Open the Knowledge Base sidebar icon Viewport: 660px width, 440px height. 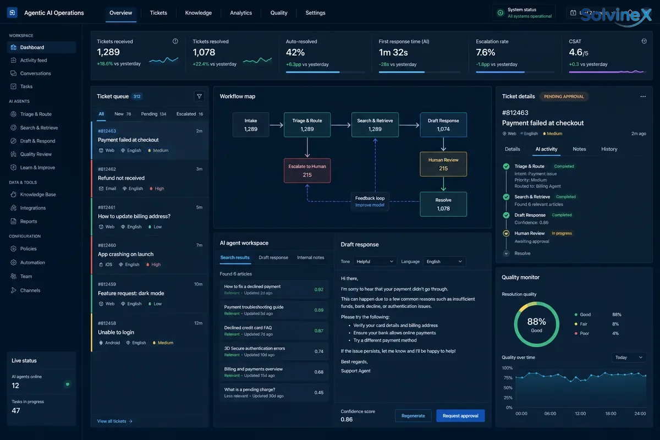pos(14,195)
